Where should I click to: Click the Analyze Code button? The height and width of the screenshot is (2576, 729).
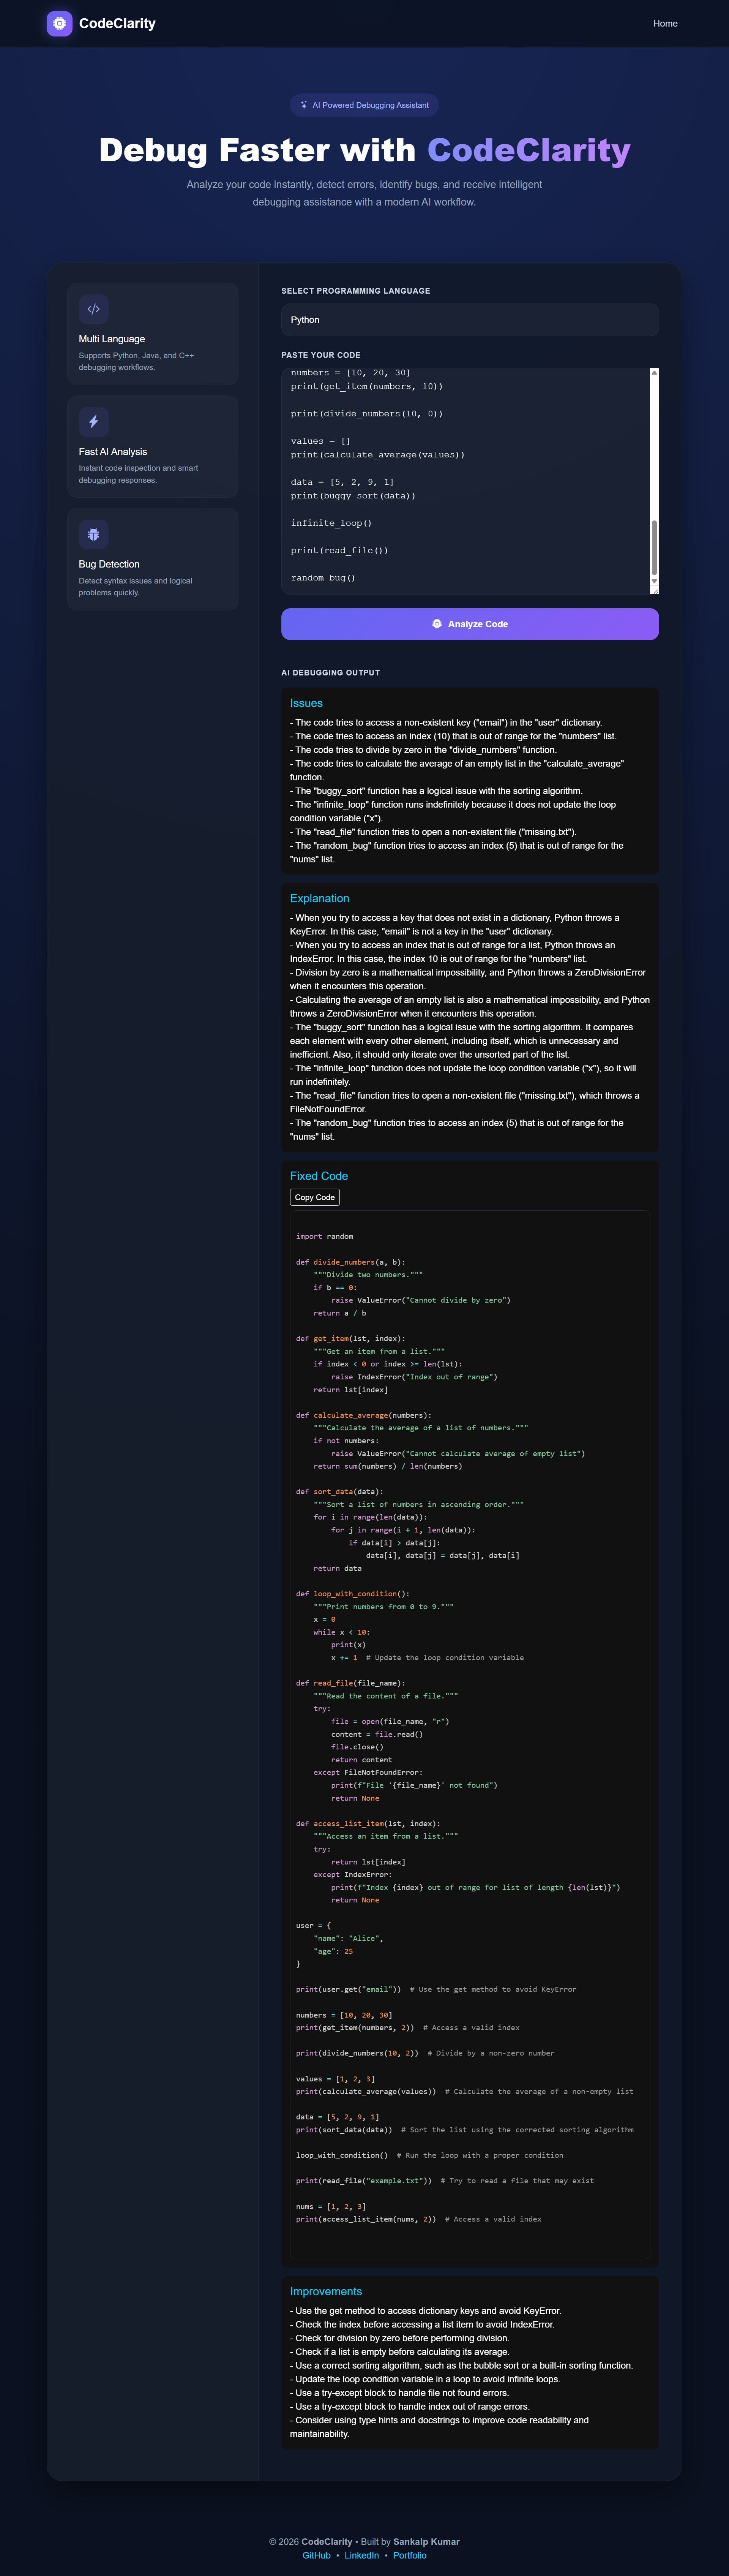470,624
